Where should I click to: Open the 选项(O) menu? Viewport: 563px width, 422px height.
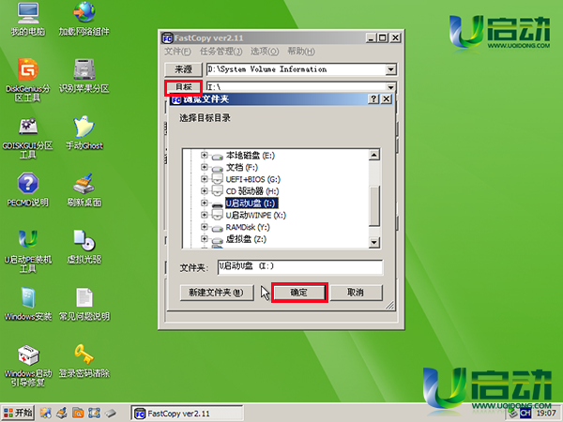265,52
